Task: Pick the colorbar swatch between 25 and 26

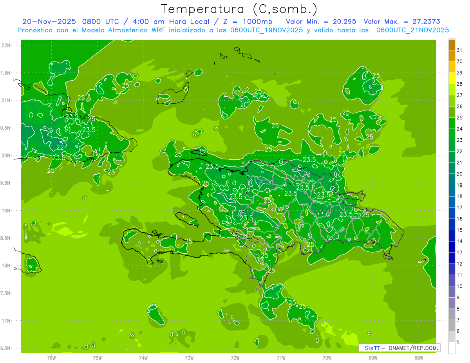Action: point(452,112)
